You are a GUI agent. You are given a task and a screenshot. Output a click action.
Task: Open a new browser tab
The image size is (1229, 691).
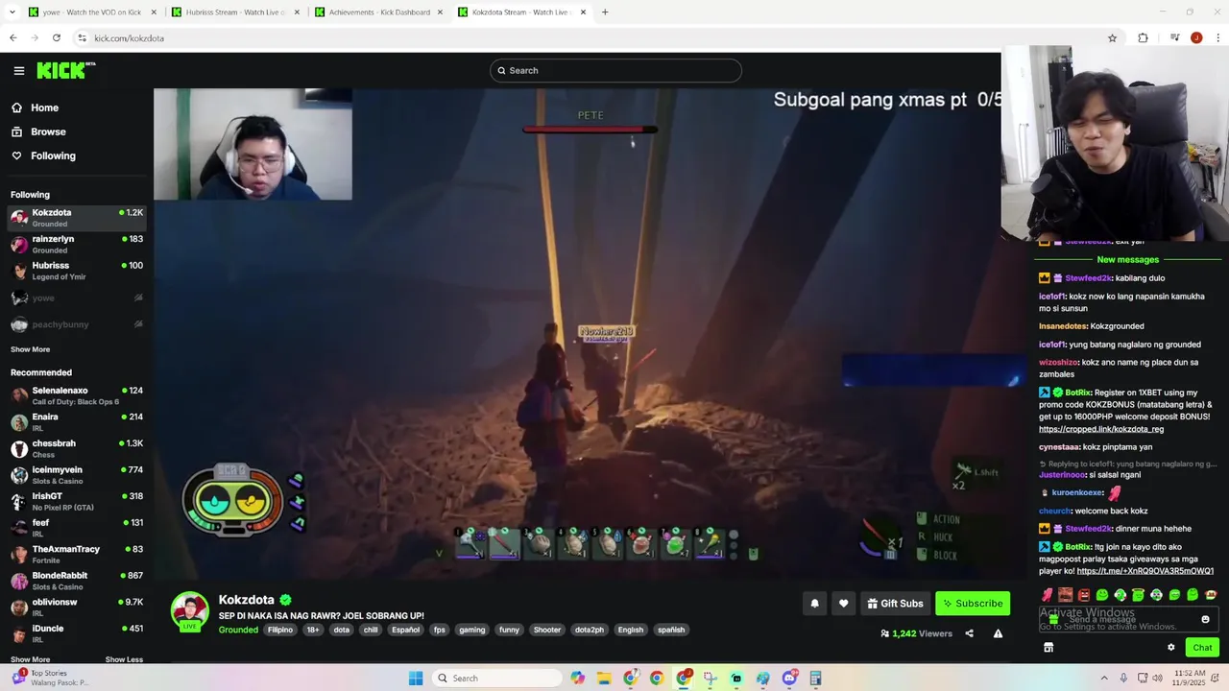coord(605,12)
